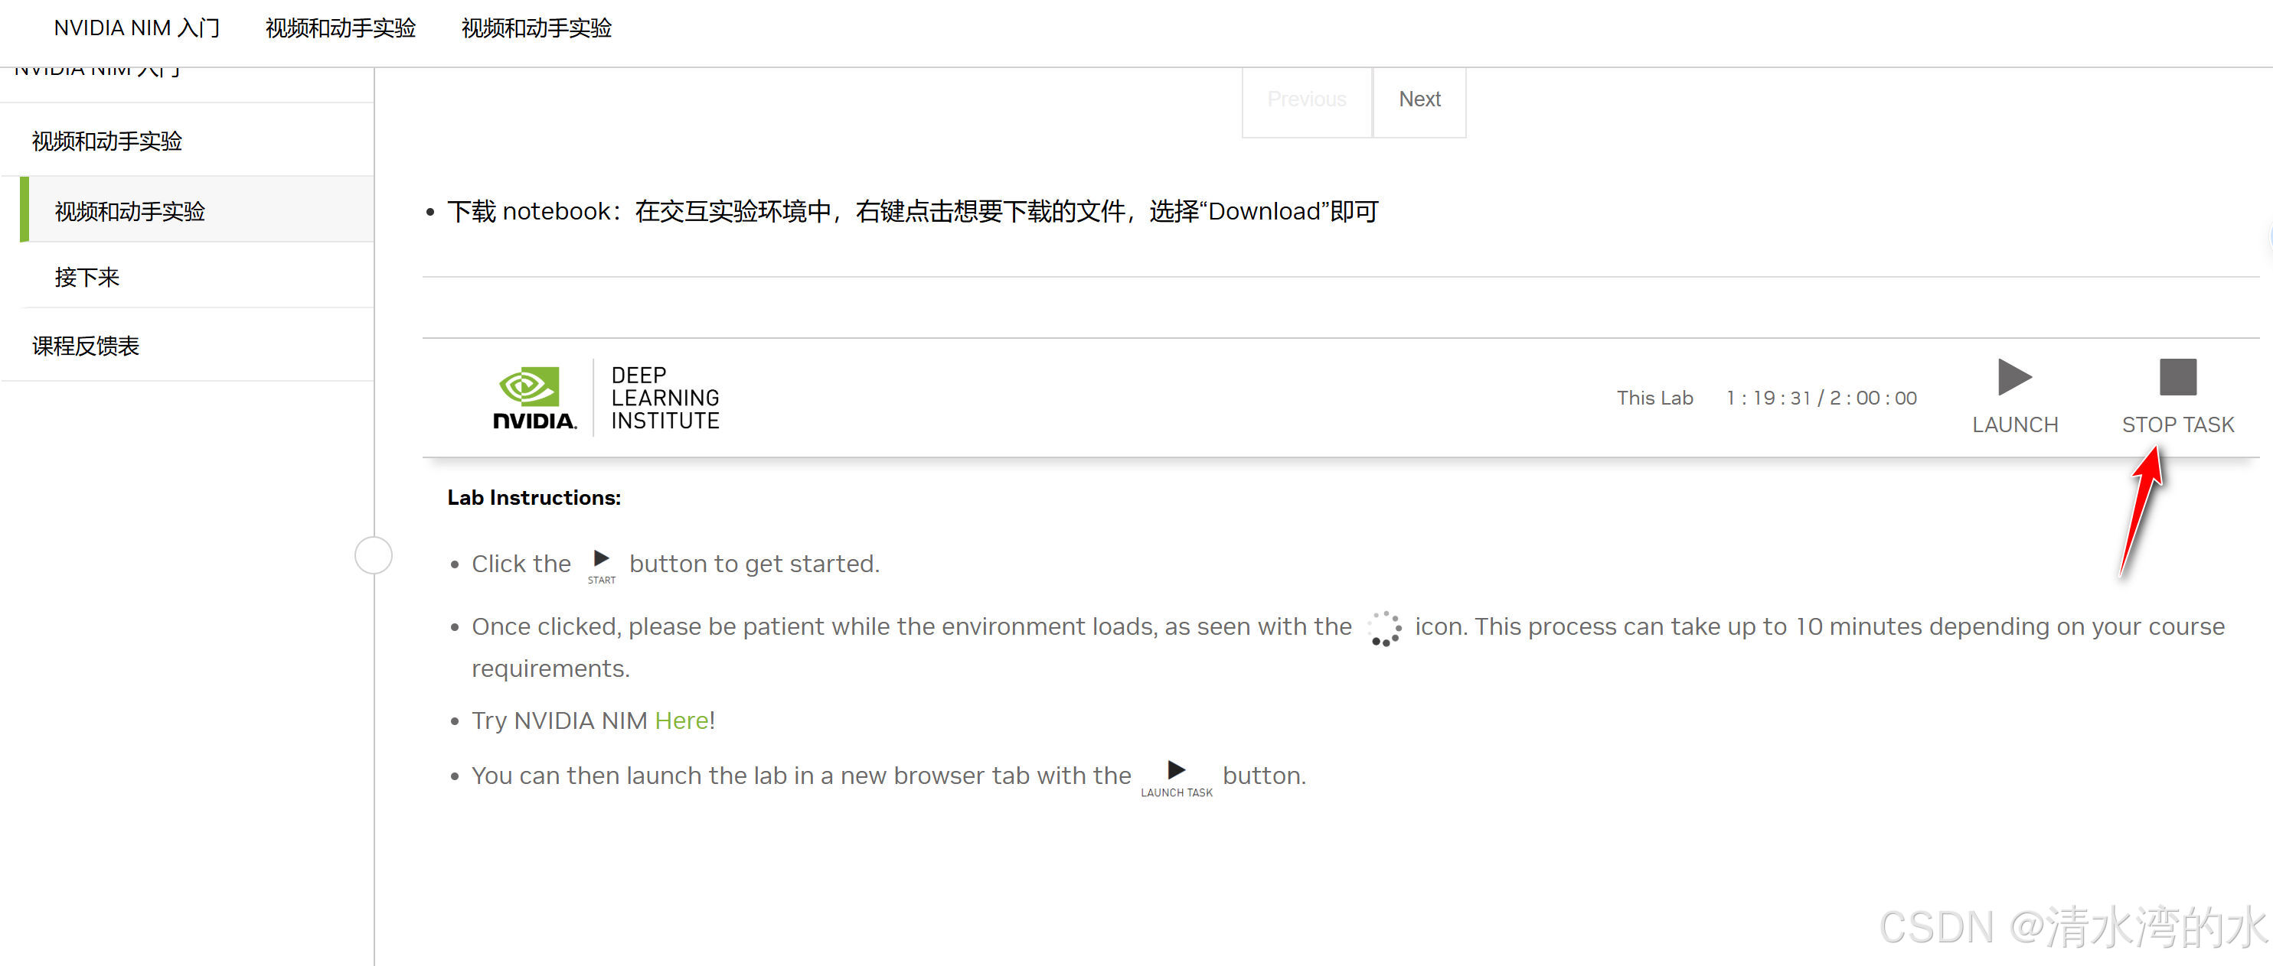This screenshot has height=966, width=2273.
Task: Open 接下来 in the sidebar
Action: 87,278
